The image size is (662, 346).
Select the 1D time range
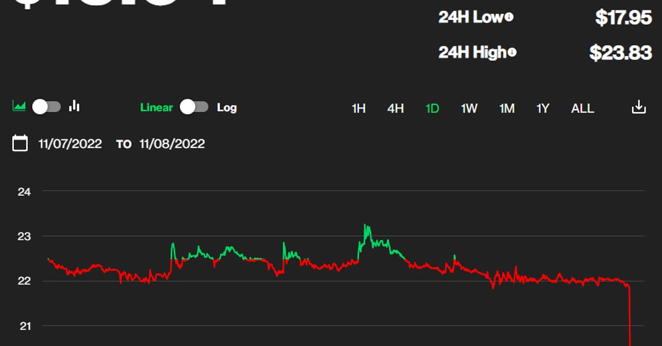tap(432, 109)
